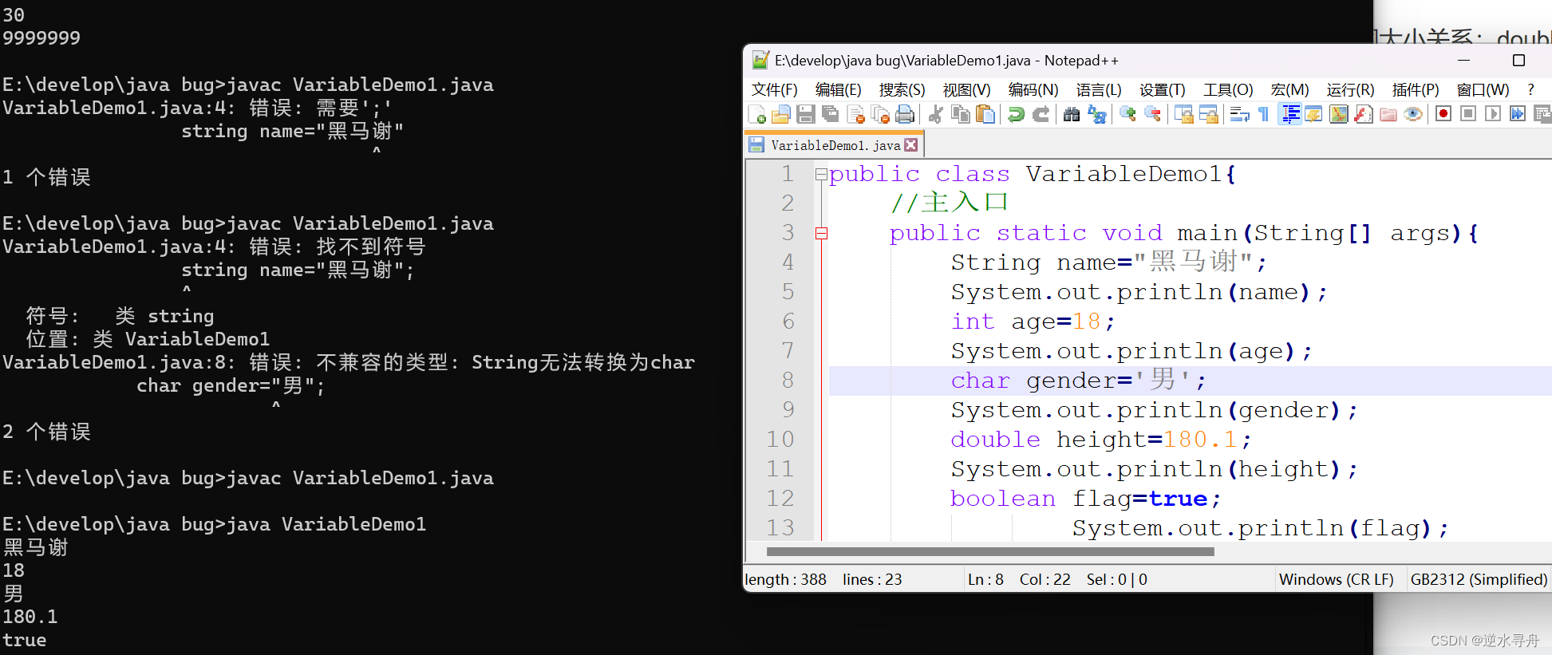
Task: Toggle synchronized horizontal scrolling icon
Action: (1208, 115)
